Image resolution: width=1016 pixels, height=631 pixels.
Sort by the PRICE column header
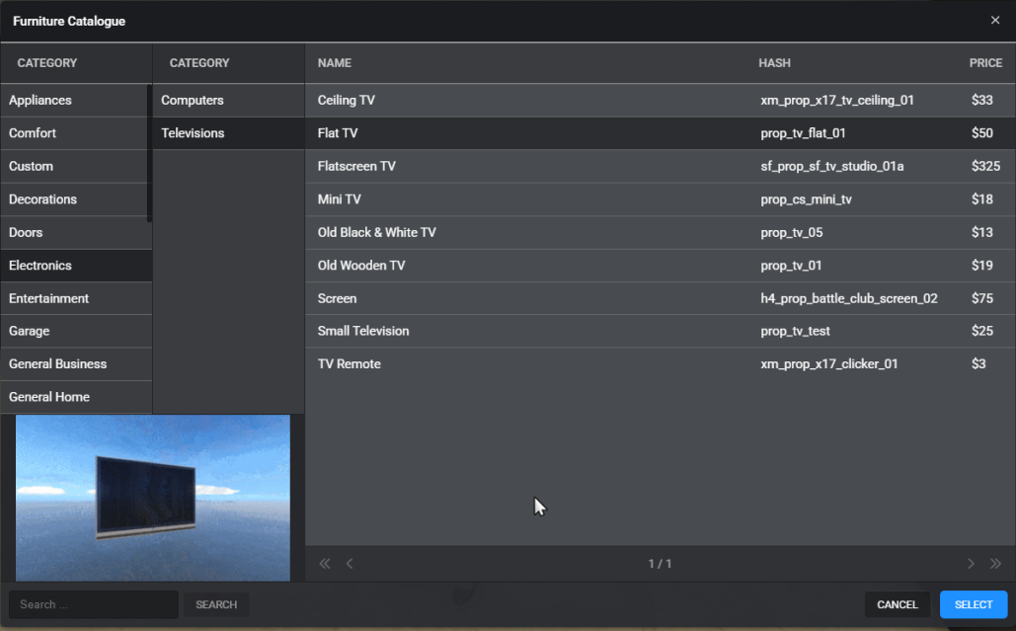(x=985, y=63)
